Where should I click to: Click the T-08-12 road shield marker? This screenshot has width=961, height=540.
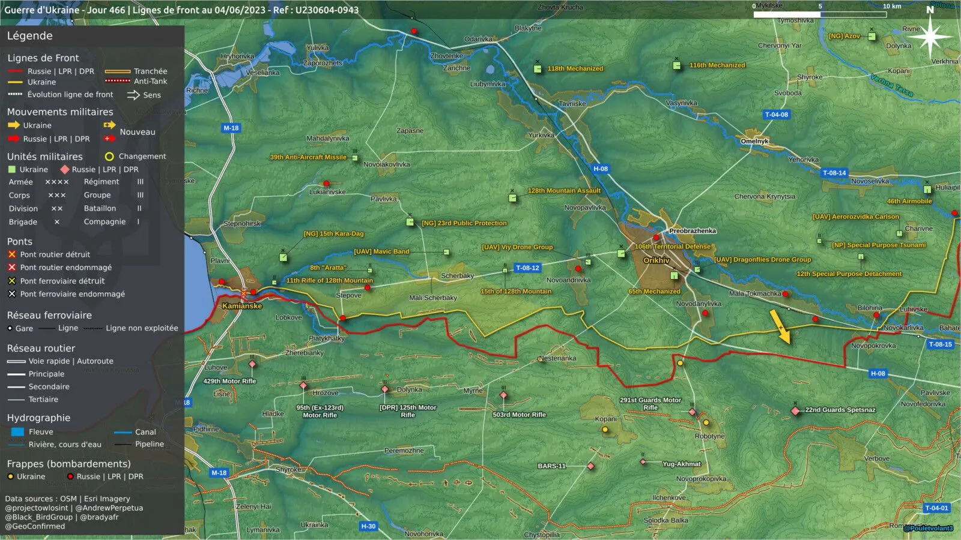point(527,268)
